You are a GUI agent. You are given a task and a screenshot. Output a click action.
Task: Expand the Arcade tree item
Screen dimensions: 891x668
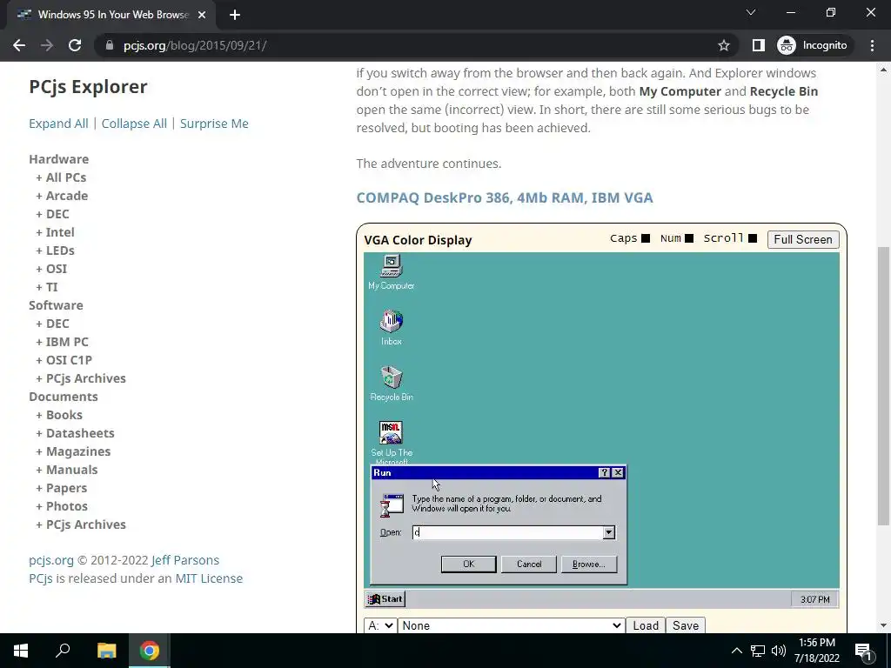click(62, 196)
